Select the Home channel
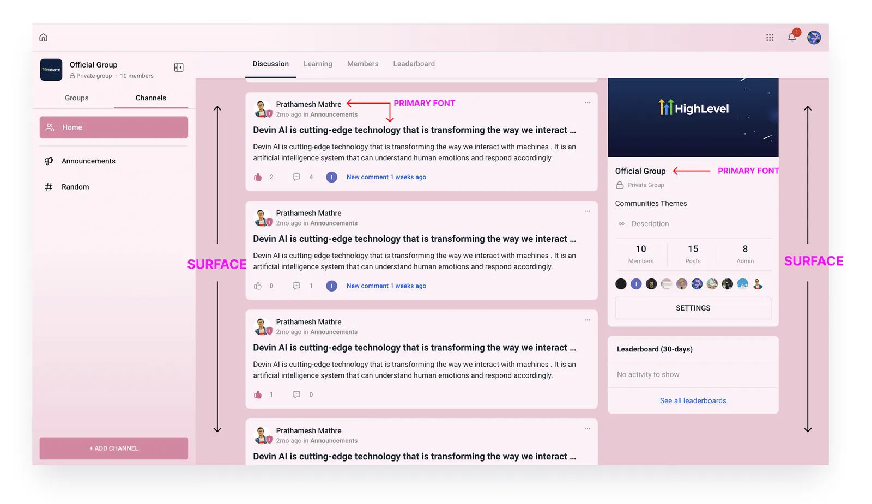The height and width of the screenshot is (504, 872). pos(114,127)
